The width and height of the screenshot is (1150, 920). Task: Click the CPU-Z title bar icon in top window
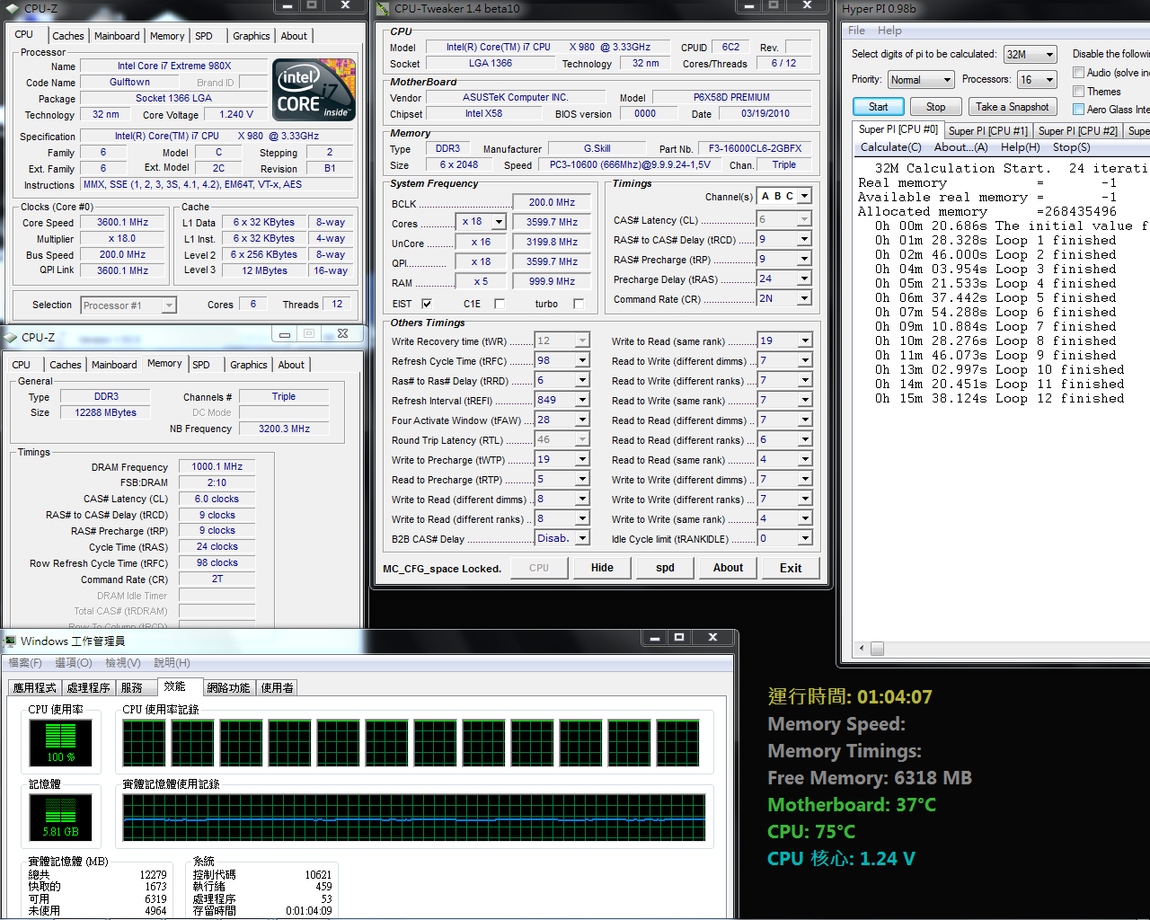(x=12, y=7)
